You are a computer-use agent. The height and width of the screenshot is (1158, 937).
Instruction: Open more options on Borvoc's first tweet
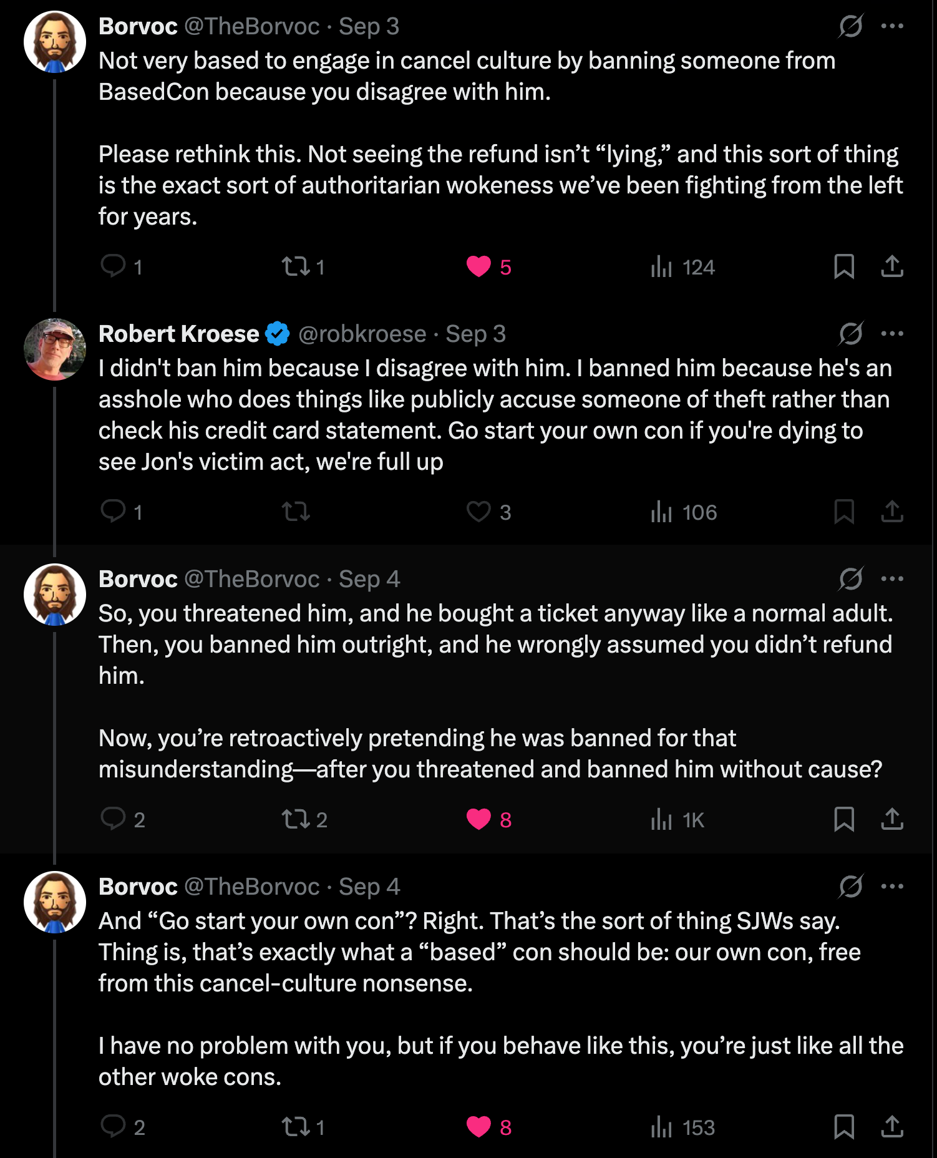click(x=892, y=26)
